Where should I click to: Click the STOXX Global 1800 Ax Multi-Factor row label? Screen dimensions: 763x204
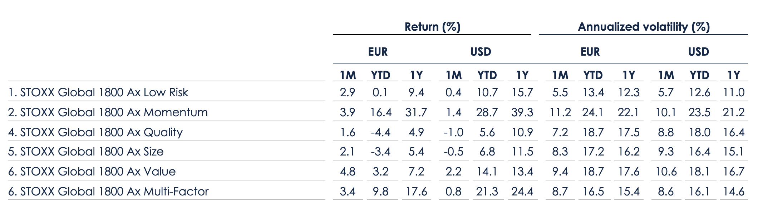[108, 192]
